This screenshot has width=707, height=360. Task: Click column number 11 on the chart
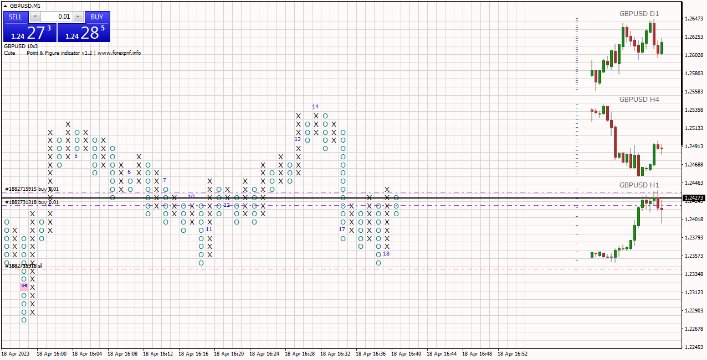click(x=209, y=229)
